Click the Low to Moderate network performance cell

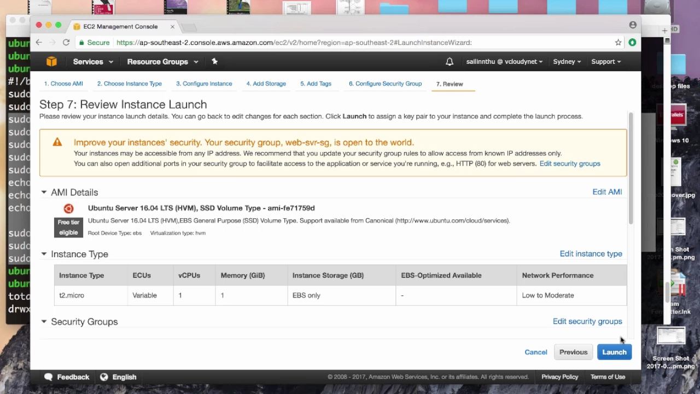point(571,296)
